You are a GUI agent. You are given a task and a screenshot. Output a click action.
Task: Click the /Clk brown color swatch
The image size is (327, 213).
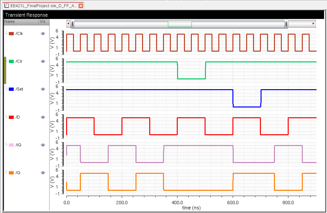click(x=11, y=34)
